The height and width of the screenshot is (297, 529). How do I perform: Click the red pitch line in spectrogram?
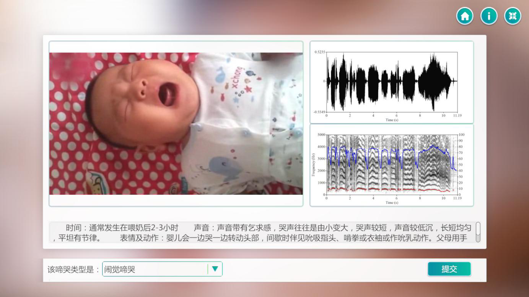click(x=383, y=189)
